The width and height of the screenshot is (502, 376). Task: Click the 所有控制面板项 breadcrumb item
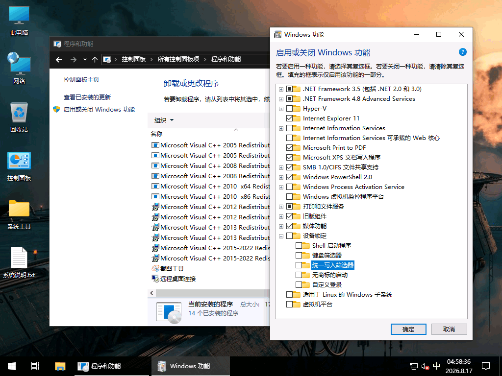[178, 59]
